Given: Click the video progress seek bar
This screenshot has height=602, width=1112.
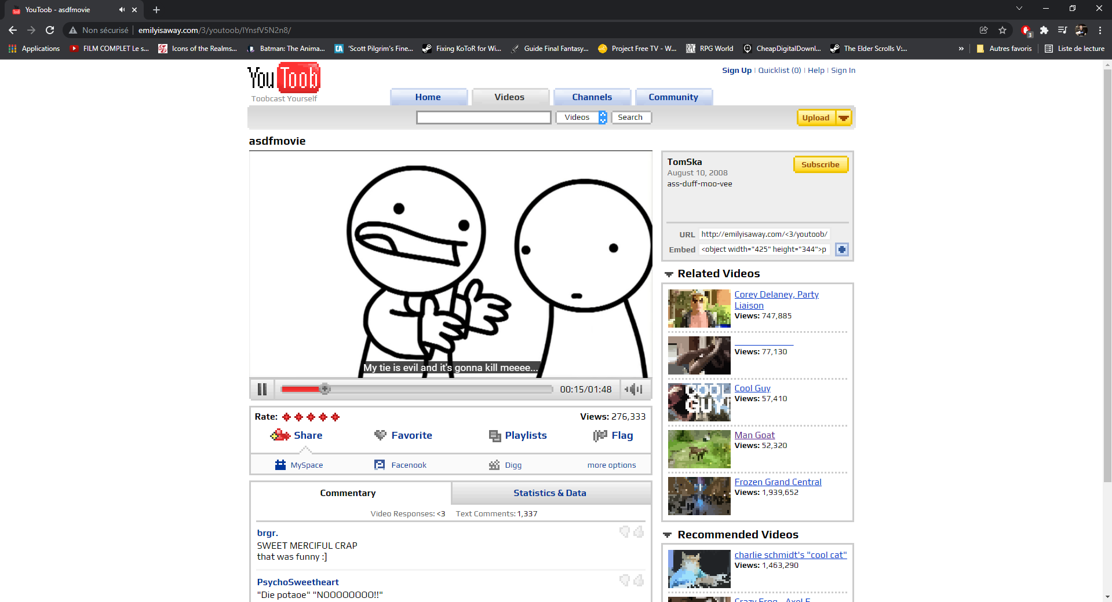Looking at the screenshot, I should pos(435,389).
